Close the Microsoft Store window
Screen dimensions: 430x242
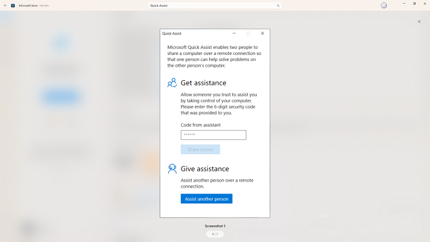tap(425, 4)
